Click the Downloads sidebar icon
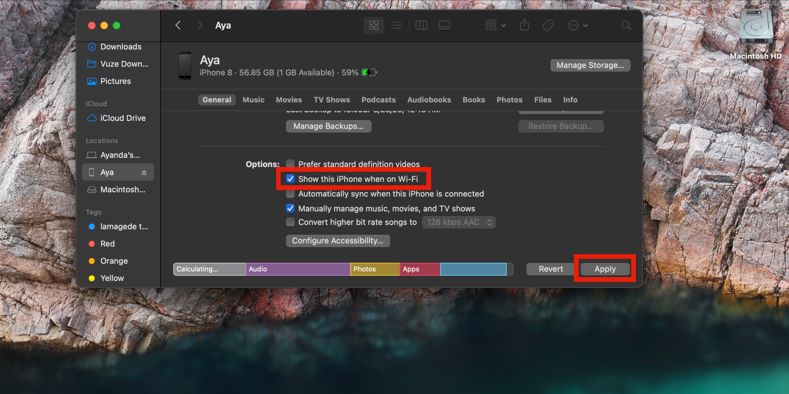The width and height of the screenshot is (789, 394). tap(92, 46)
